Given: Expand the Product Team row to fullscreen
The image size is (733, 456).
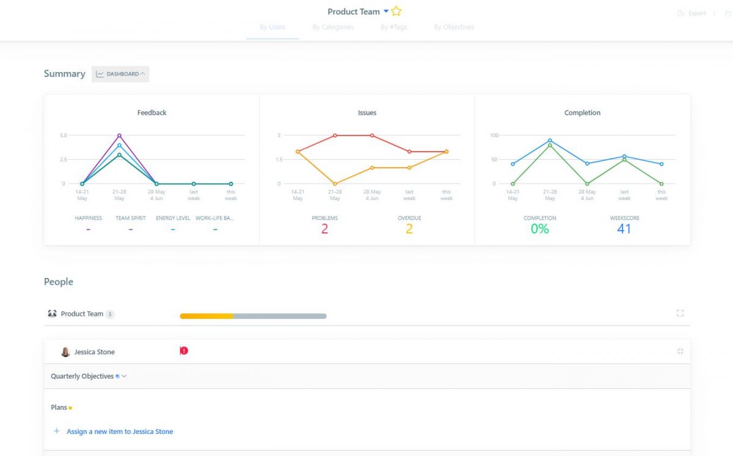Looking at the screenshot, I should click(680, 313).
